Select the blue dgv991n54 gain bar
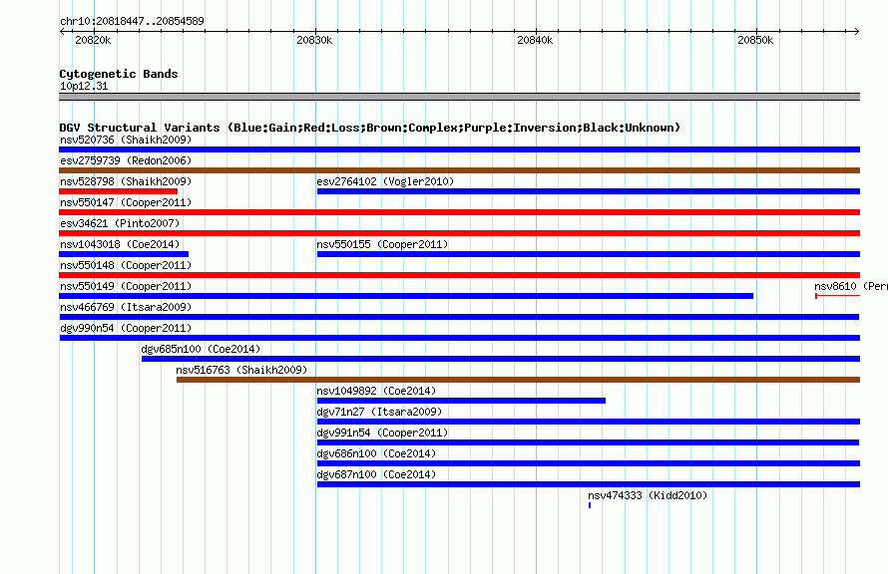 (x=589, y=442)
